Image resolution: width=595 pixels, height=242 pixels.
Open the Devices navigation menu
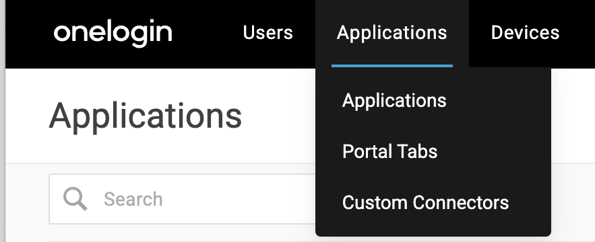[x=525, y=33]
